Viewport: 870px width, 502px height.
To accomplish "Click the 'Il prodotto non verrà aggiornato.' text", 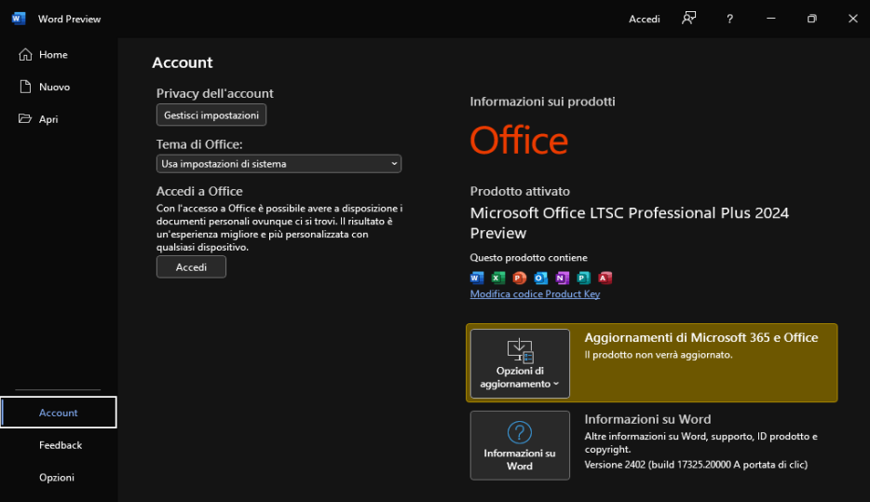I will [659, 355].
